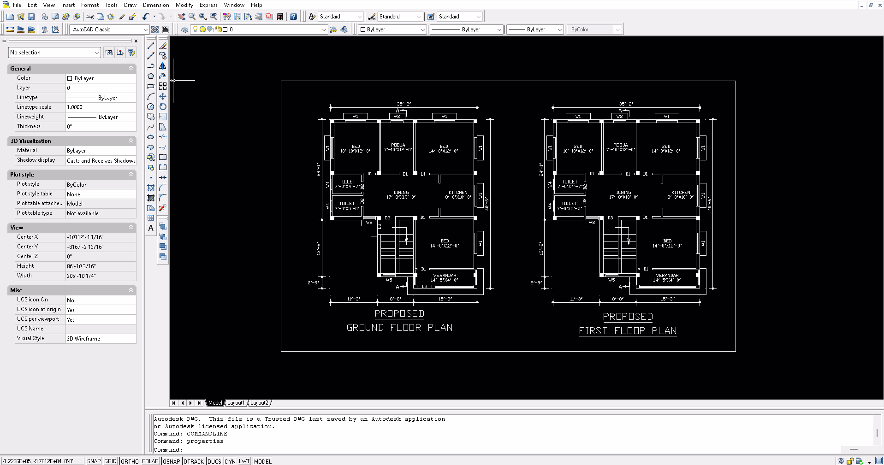The image size is (884, 465).
Task: Select the Ellipse draw tool
Action: (x=151, y=137)
